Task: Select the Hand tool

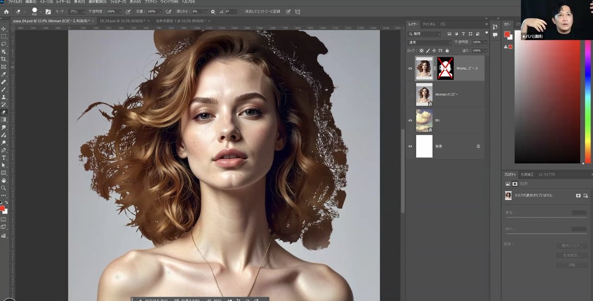Action: pyautogui.click(x=3, y=181)
